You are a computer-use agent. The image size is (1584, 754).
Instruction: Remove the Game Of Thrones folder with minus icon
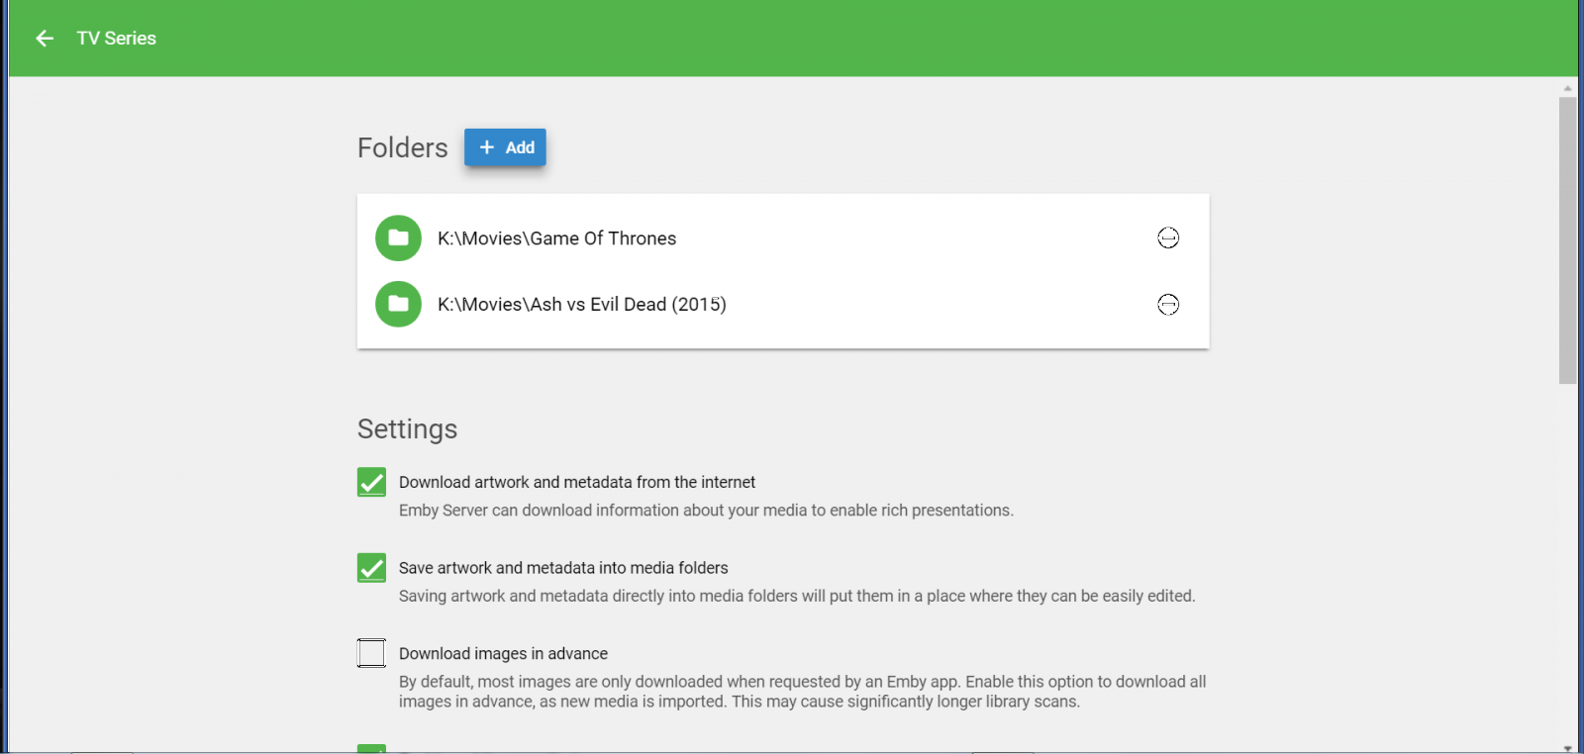pos(1168,238)
